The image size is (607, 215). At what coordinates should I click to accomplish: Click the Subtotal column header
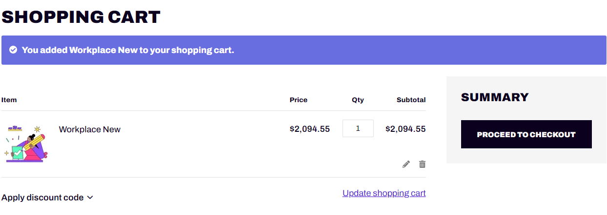click(411, 100)
